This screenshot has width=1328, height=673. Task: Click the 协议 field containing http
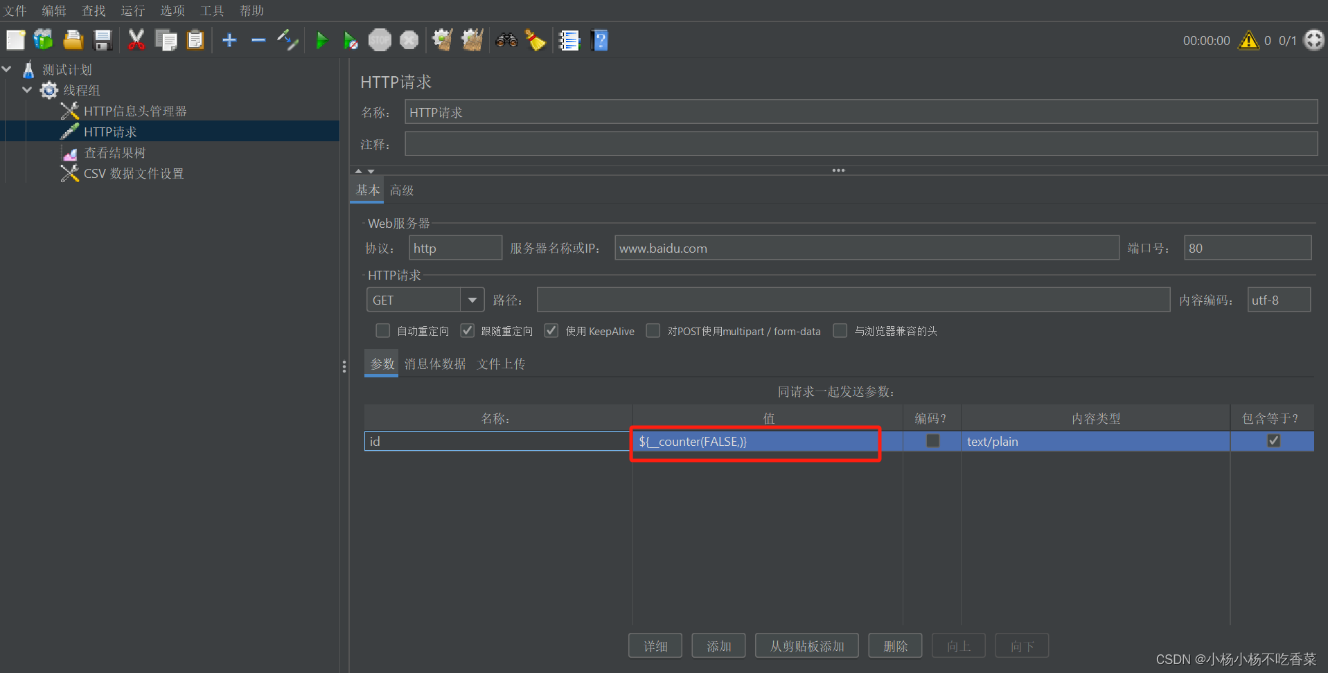[456, 248]
